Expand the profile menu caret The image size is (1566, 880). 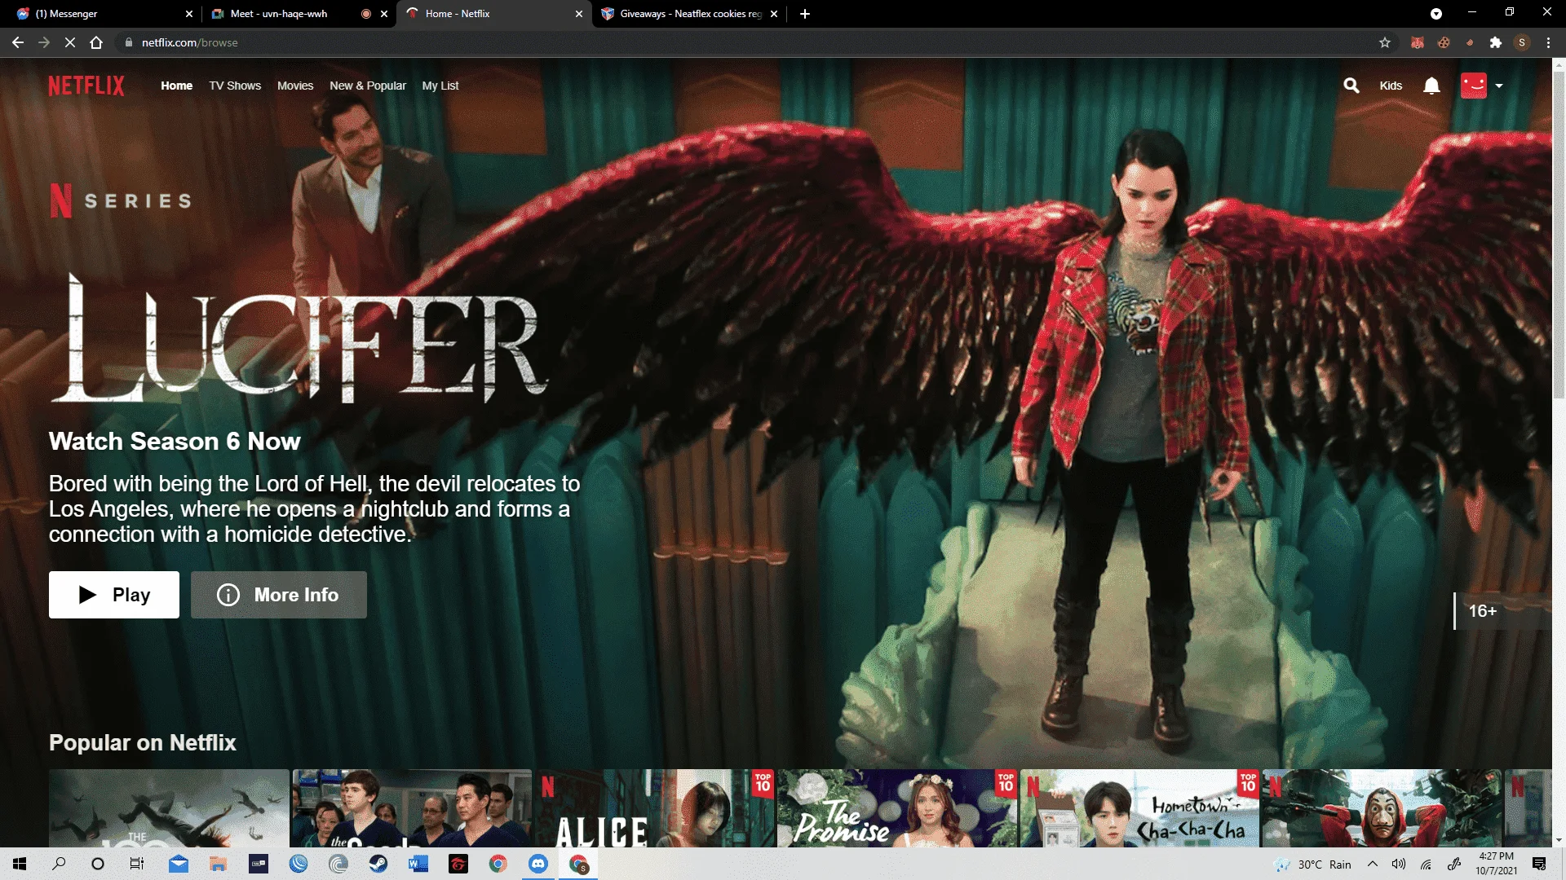1499,86
